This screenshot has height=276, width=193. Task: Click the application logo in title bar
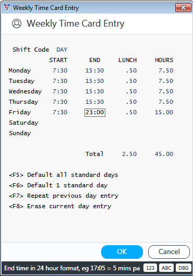pyautogui.click(x=7, y=7)
